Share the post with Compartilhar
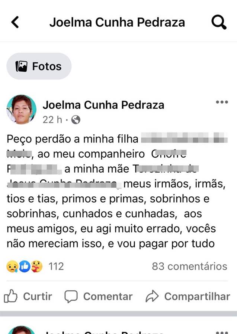The height and width of the screenshot is (334, 237). (x=188, y=296)
